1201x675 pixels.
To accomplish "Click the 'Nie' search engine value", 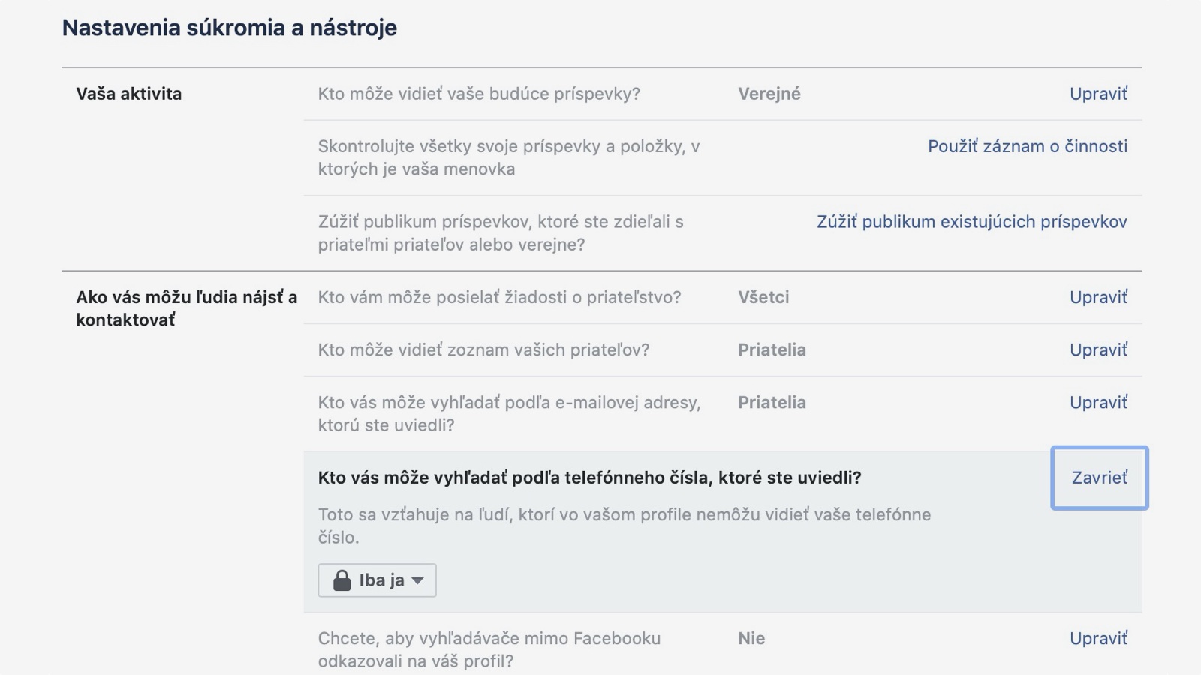I will pyautogui.click(x=751, y=638).
